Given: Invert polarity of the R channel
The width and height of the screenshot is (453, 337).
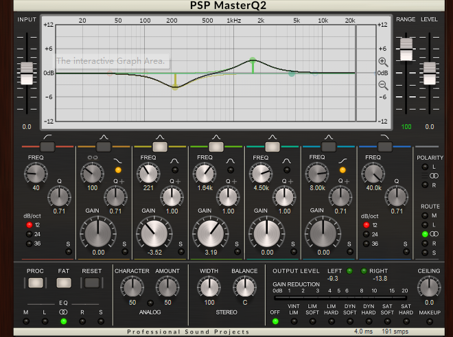Looking at the screenshot, I should point(425,185).
